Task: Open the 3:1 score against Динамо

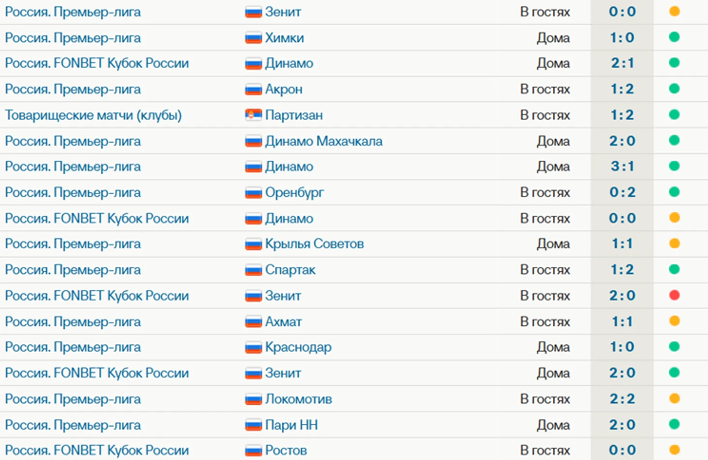Action: 622,167
